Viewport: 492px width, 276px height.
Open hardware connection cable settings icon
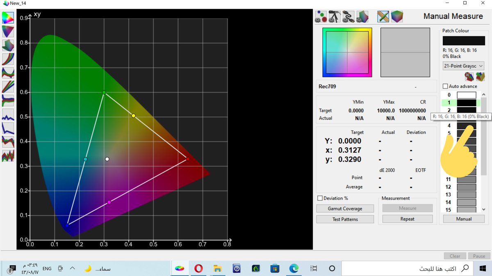pos(348,17)
